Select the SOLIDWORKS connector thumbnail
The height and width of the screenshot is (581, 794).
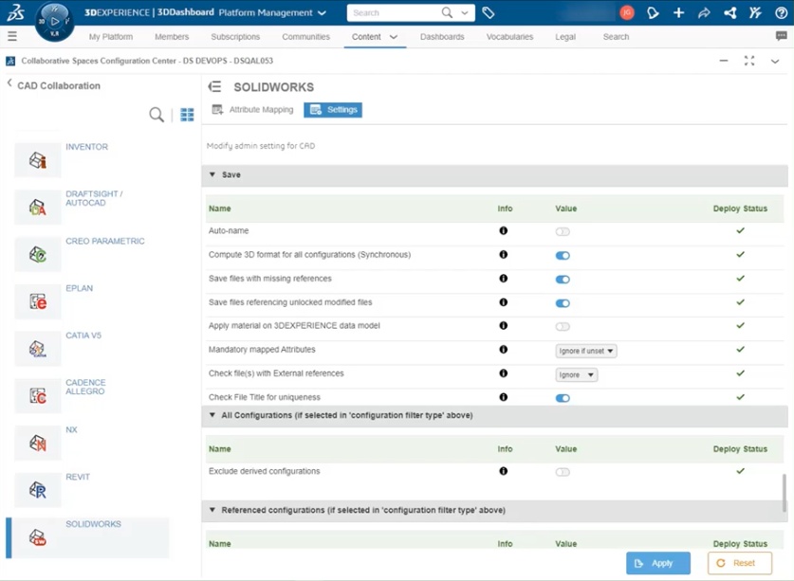tap(38, 537)
